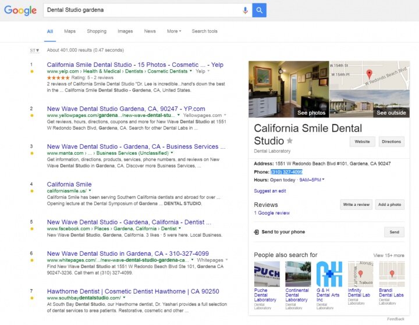Screen dimensions: 419x325
Task: Open See photos interior image
Action: pos(289,89)
